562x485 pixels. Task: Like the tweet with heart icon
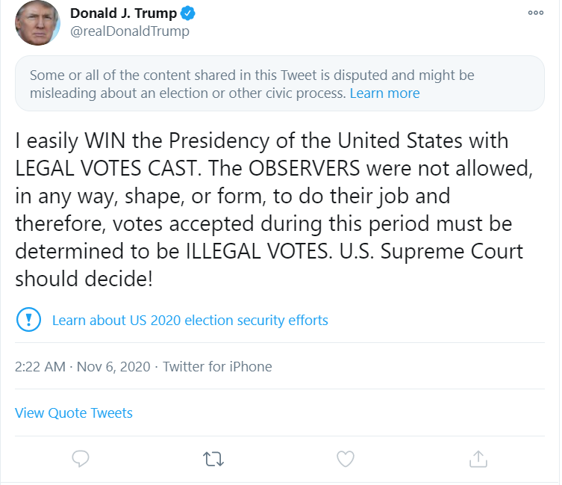click(x=346, y=459)
